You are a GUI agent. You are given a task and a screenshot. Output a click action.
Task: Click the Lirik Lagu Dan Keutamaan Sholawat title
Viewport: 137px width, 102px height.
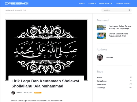[x=45, y=84]
